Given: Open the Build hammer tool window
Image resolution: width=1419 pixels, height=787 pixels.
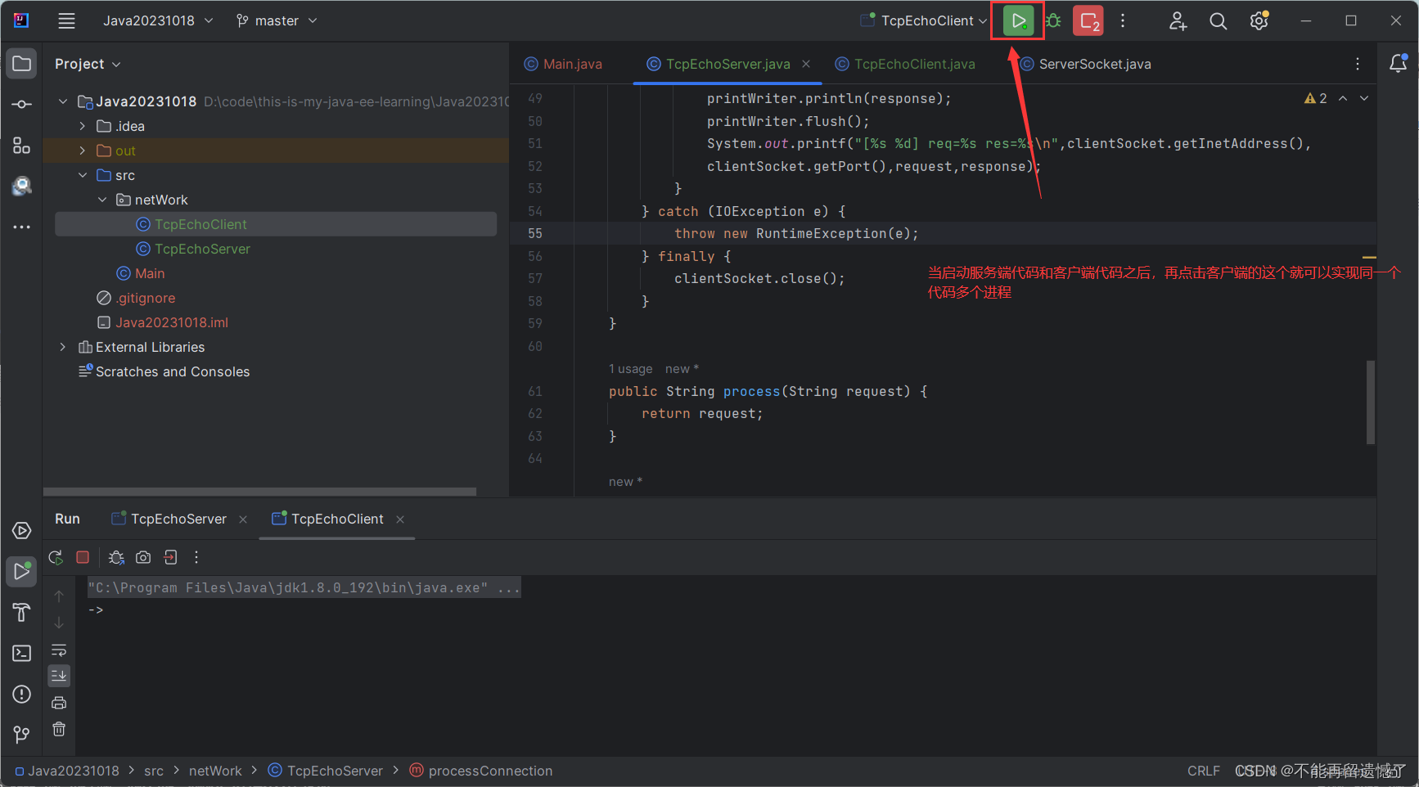Looking at the screenshot, I should (22, 613).
